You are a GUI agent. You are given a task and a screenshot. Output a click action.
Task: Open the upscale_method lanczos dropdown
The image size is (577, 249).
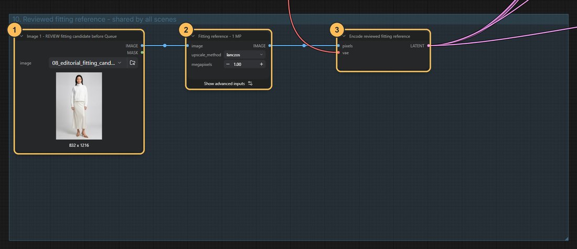pyautogui.click(x=245, y=55)
